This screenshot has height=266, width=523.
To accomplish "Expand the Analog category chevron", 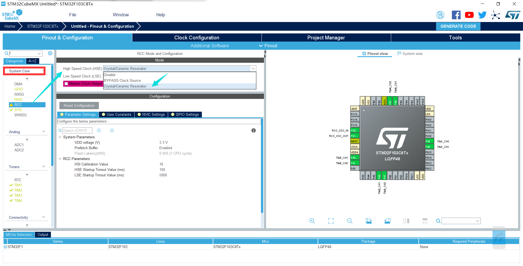I will pos(44,132).
